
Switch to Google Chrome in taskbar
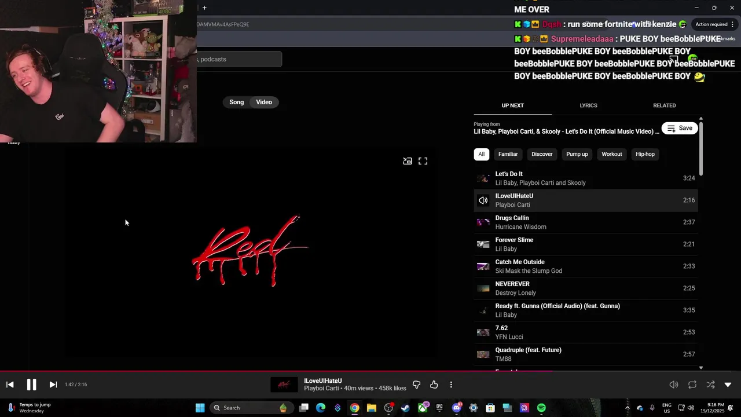(354, 408)
